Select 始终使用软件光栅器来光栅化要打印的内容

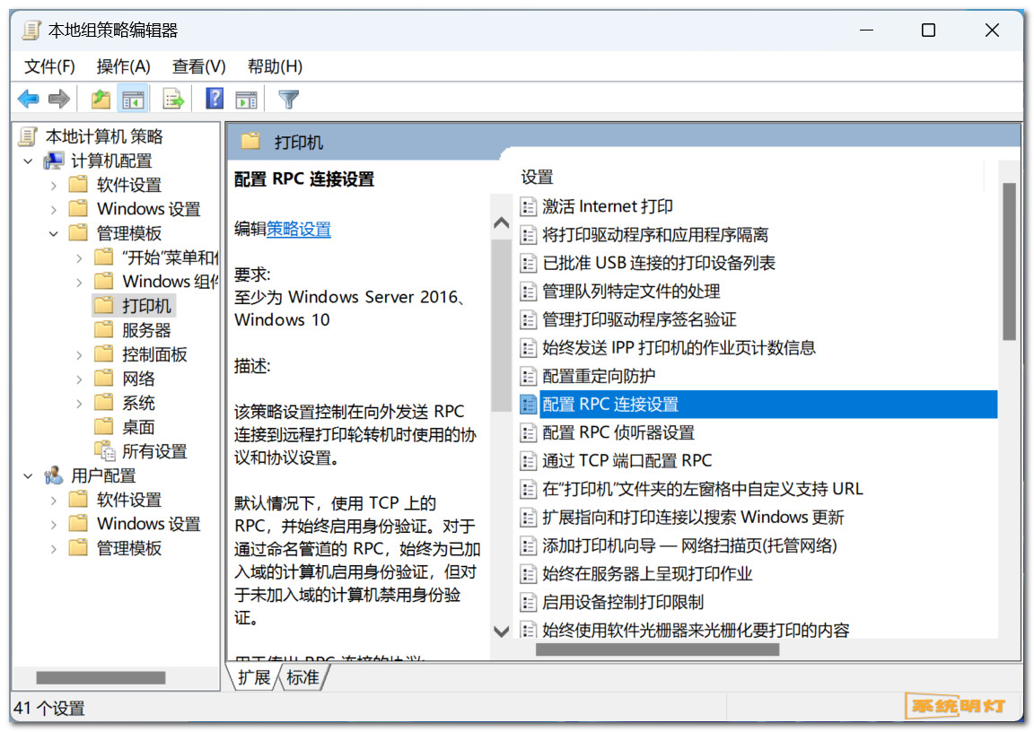pyautogui.click(x=696, y=631)
